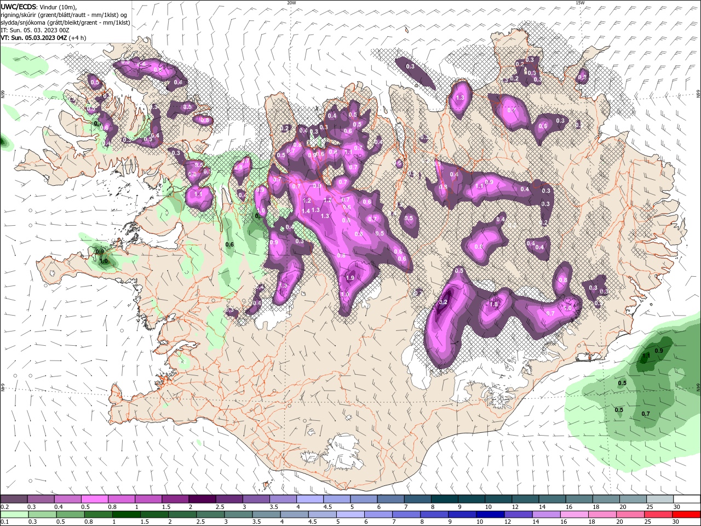Click the 1.9 snowfall value on the map
The width and height of the screenshot is (701, 526).
(350, 278)
